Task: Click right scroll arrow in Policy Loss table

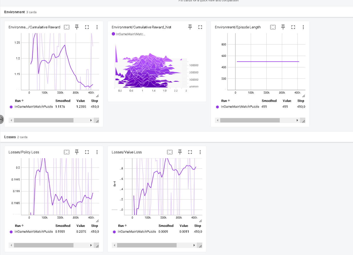Action: pos(91,245)
